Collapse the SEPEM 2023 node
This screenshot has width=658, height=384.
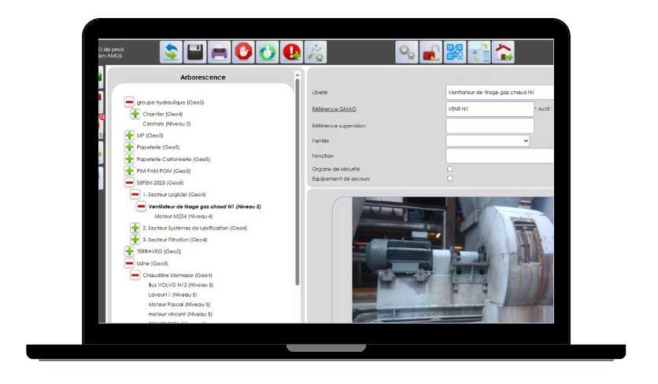129,182
